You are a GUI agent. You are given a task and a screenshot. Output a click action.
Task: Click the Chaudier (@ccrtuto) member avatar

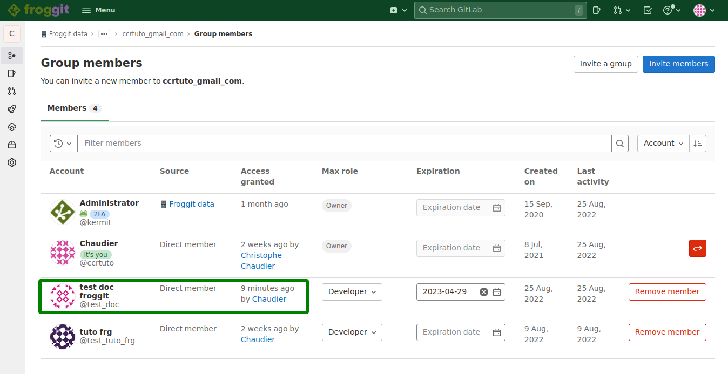(63, 253)
